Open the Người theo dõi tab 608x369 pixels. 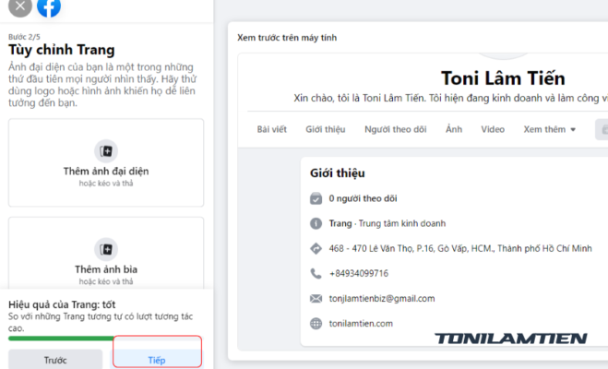pyautogui.click(x=396, y=129)
